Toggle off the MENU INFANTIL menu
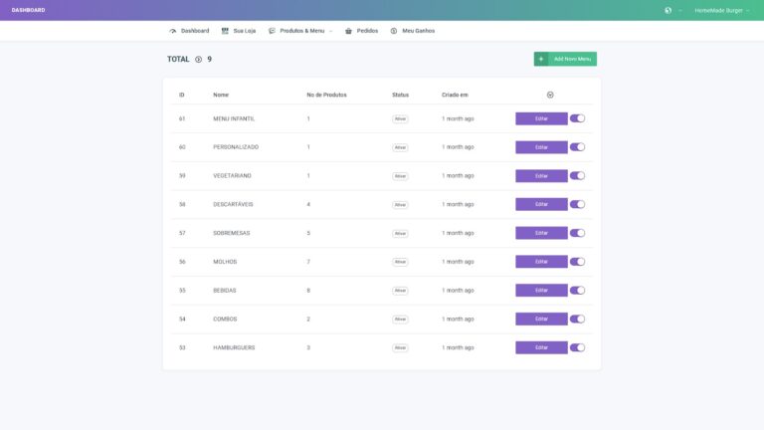 [x=577, y=118]
